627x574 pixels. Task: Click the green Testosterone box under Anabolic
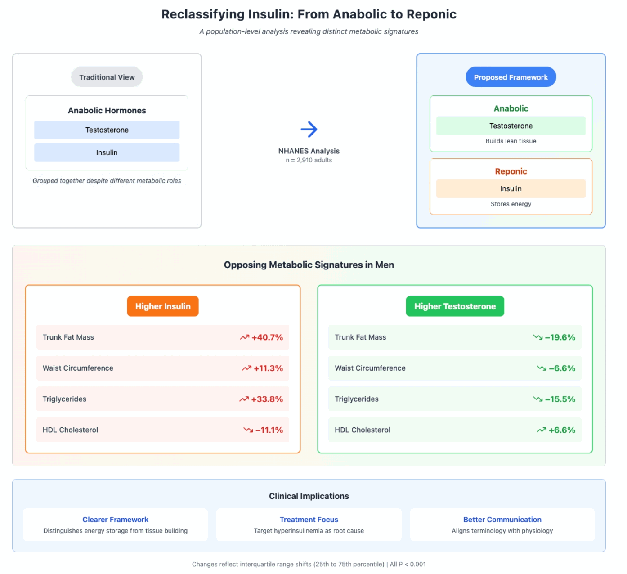[x=511, y=126]
